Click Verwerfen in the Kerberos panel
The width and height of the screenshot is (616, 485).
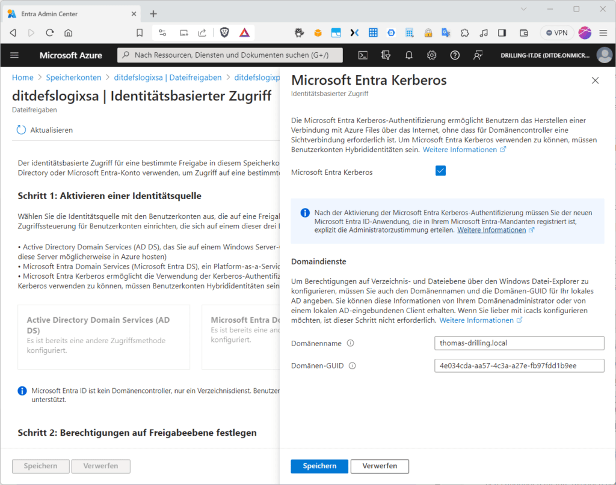pos(380,466)
